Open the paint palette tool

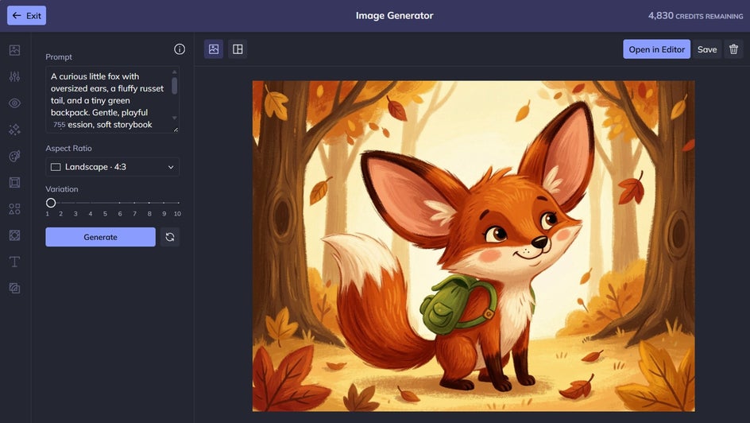(15, 156)
